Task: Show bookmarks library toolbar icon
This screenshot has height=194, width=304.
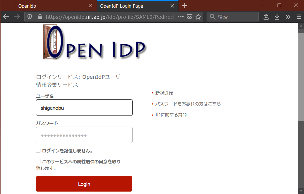Action: pos(266,17)
